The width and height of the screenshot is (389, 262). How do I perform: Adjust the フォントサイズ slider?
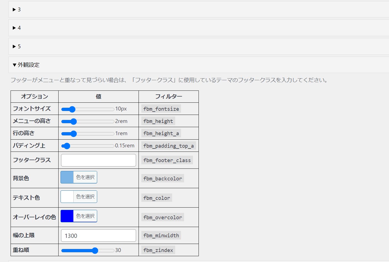pyautogui.click(x=72, y=109)
